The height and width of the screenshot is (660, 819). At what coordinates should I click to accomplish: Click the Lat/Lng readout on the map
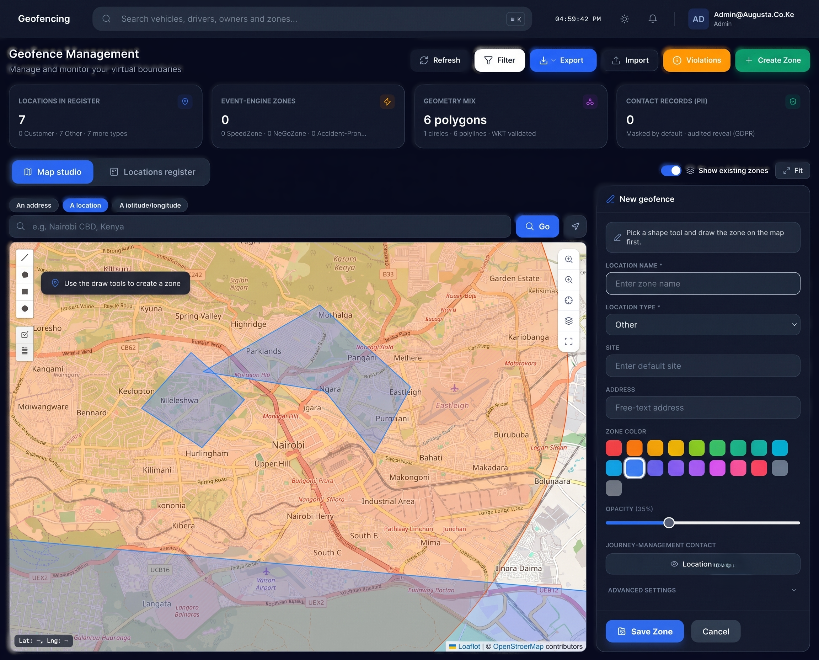pyautogui.click(x=43, y=640)
